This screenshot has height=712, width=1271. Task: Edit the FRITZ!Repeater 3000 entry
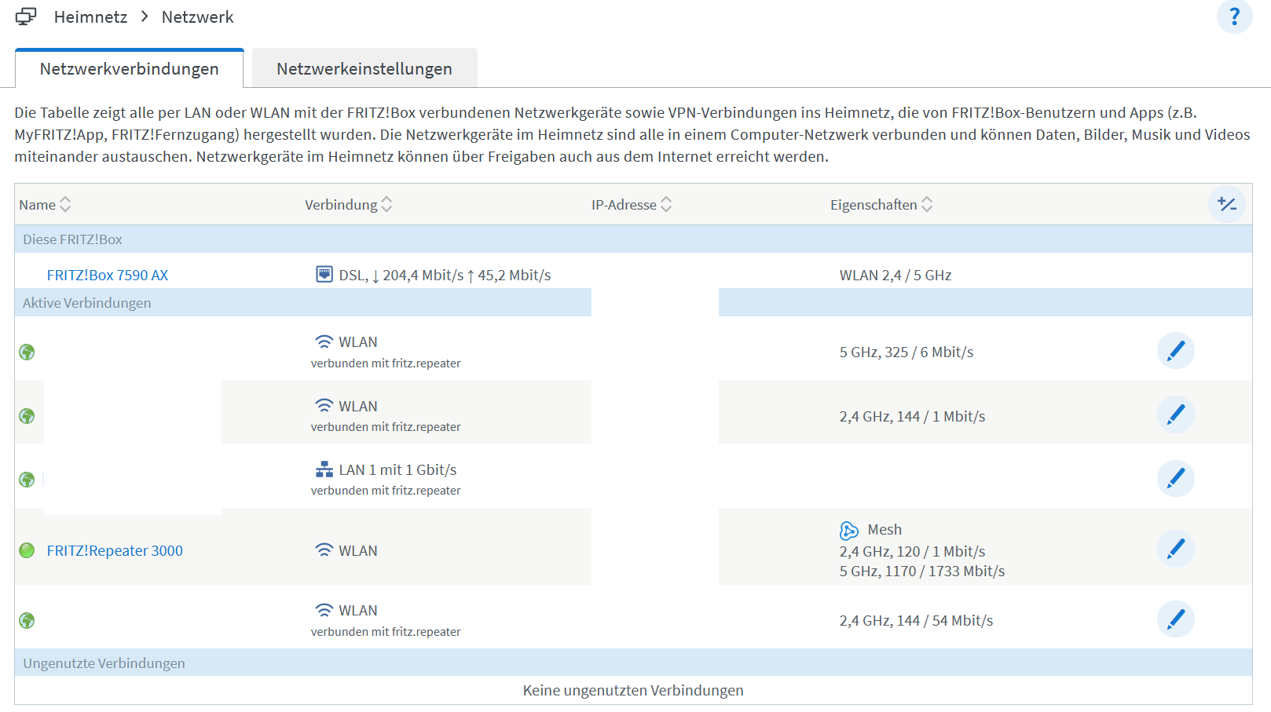pos(1176,549)
